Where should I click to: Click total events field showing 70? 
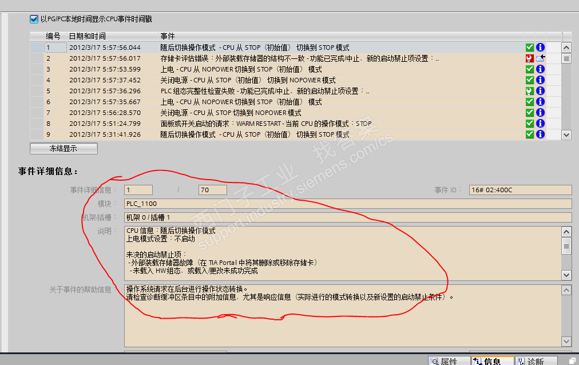pos(213,190)
